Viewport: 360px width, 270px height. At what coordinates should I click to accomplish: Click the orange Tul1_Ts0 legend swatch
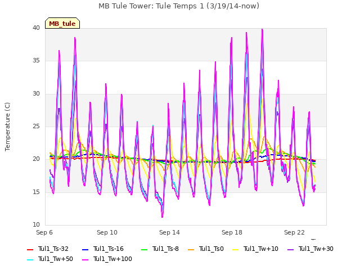coord(191,250)
